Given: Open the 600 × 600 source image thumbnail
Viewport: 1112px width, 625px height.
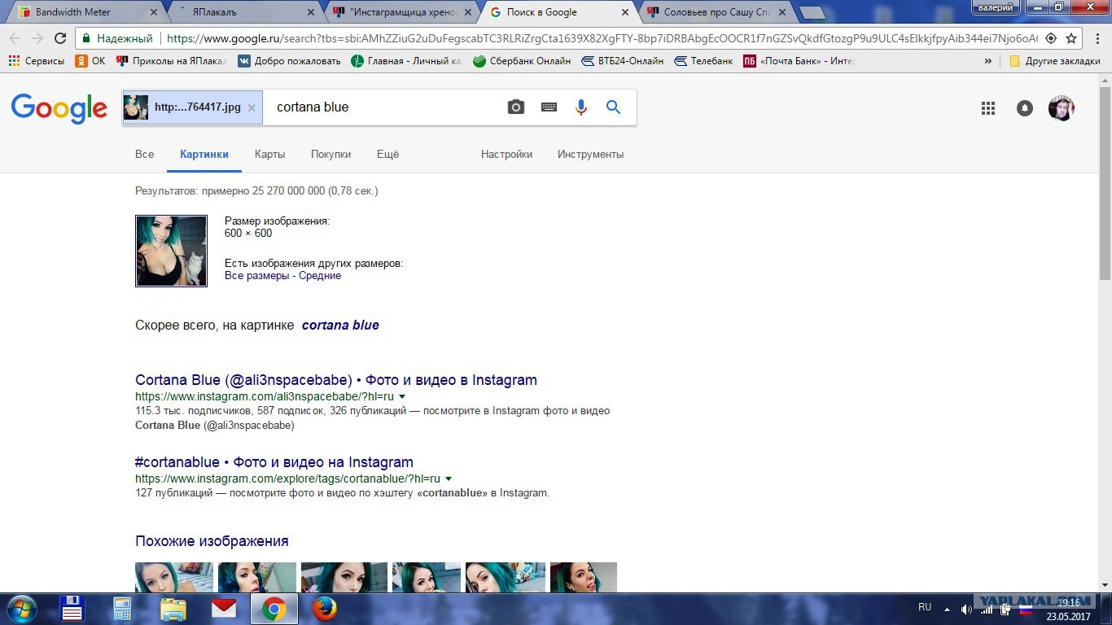Looking at the screenshot, I should 172,251.
